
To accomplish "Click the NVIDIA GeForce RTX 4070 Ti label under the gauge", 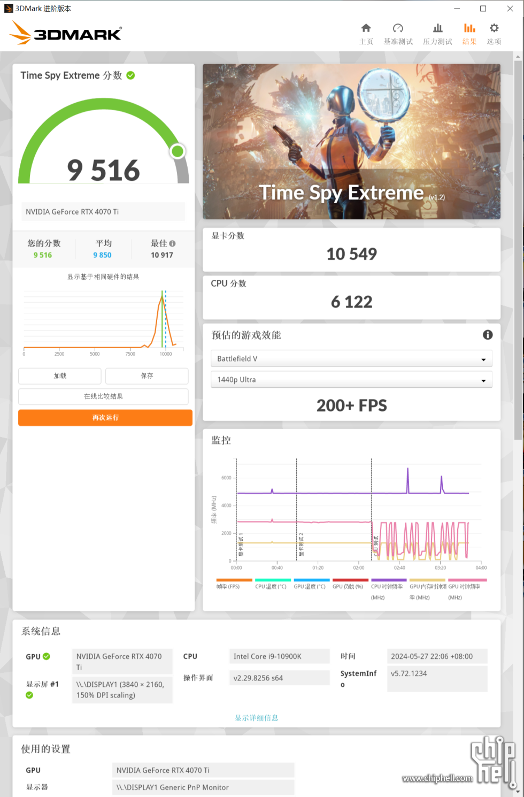I will coord(104,212).
